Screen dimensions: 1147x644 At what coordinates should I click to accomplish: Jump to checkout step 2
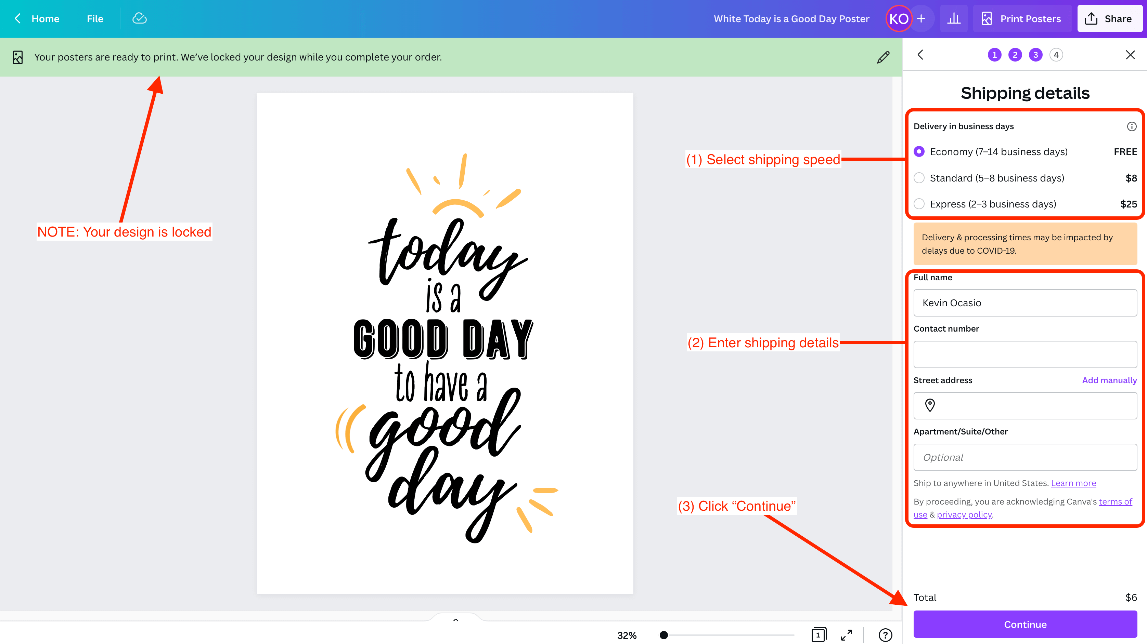[x=1015, y=55]
